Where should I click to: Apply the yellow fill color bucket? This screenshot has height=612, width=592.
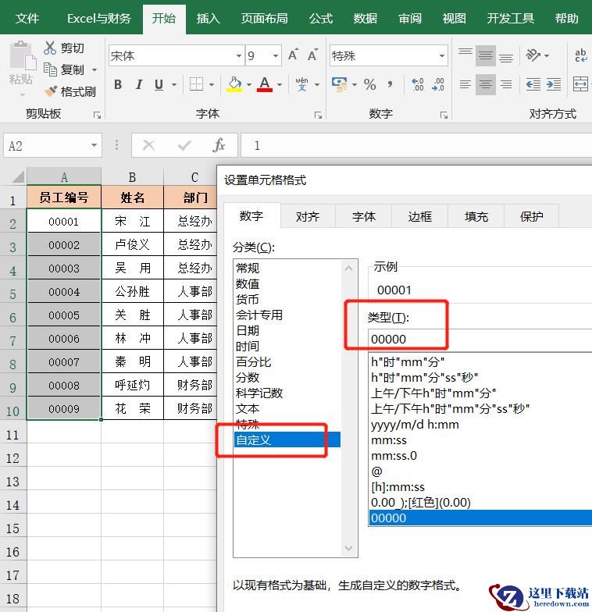(x=234, y=84)
